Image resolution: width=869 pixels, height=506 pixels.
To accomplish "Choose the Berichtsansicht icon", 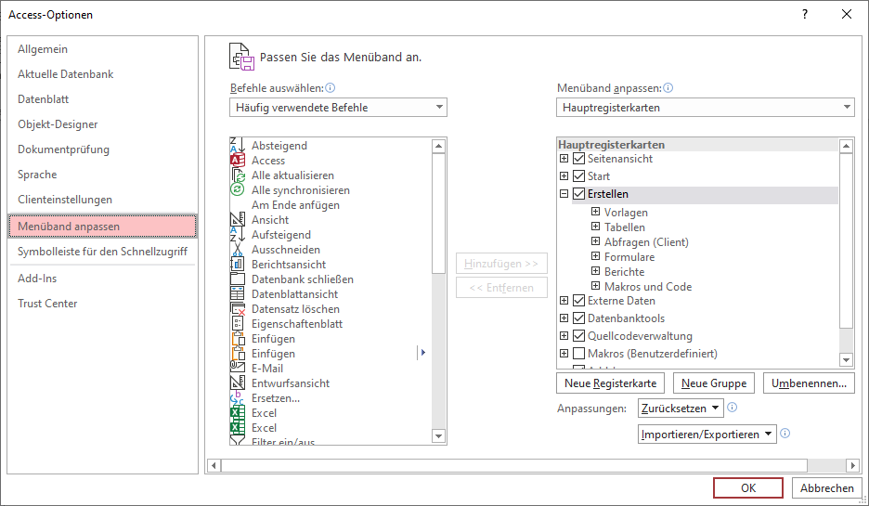I will [x=237, y=265].
